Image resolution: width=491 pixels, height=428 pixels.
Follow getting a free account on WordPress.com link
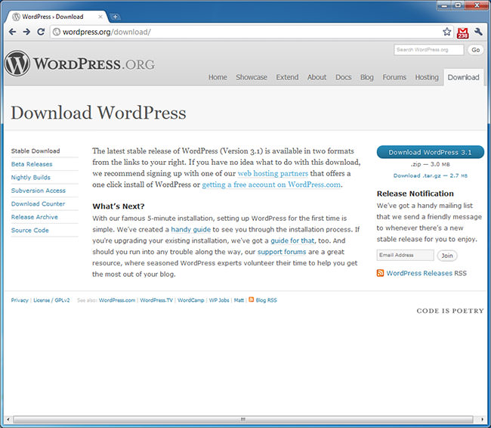point(271,185)
